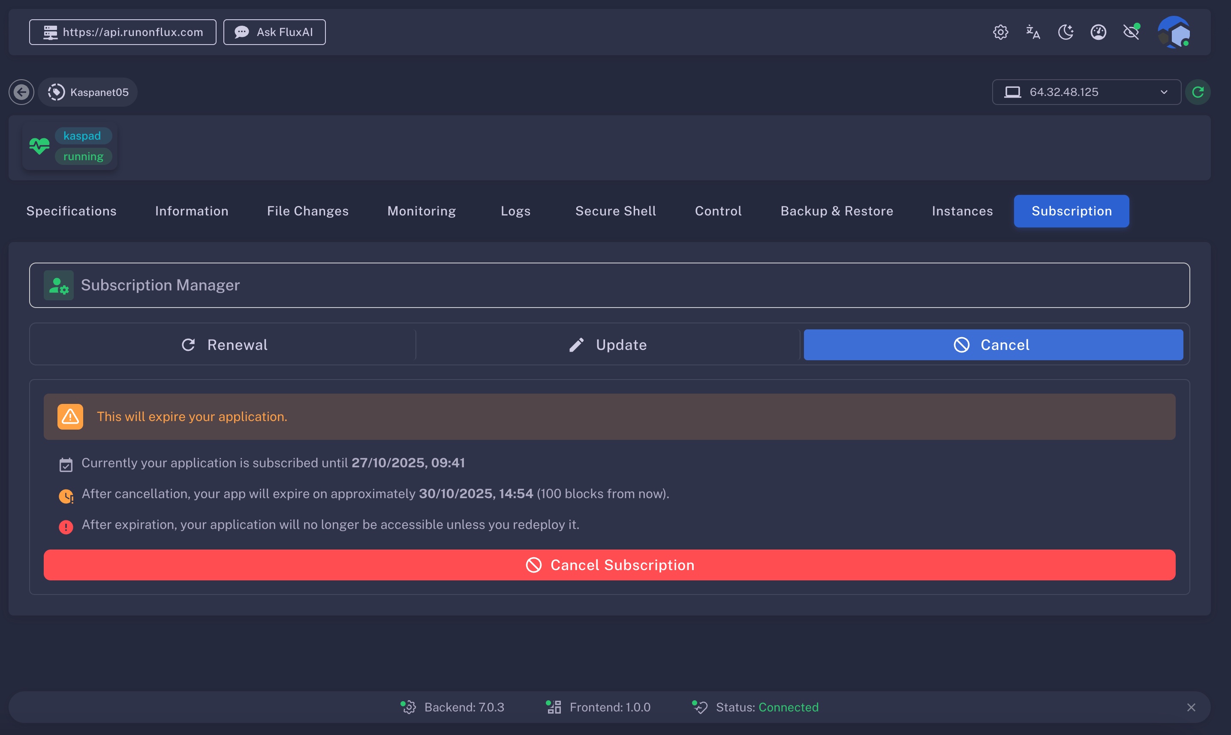
Task: Toggle dark mode moon icon
Action: click(x=1065, y=32)
